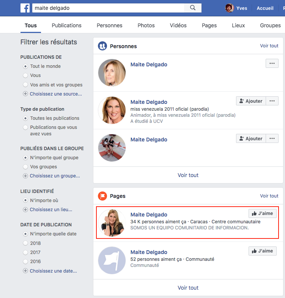Switch to the Photos tab
The height and width of the screenshot is (298, 285).
coord(146,25)
